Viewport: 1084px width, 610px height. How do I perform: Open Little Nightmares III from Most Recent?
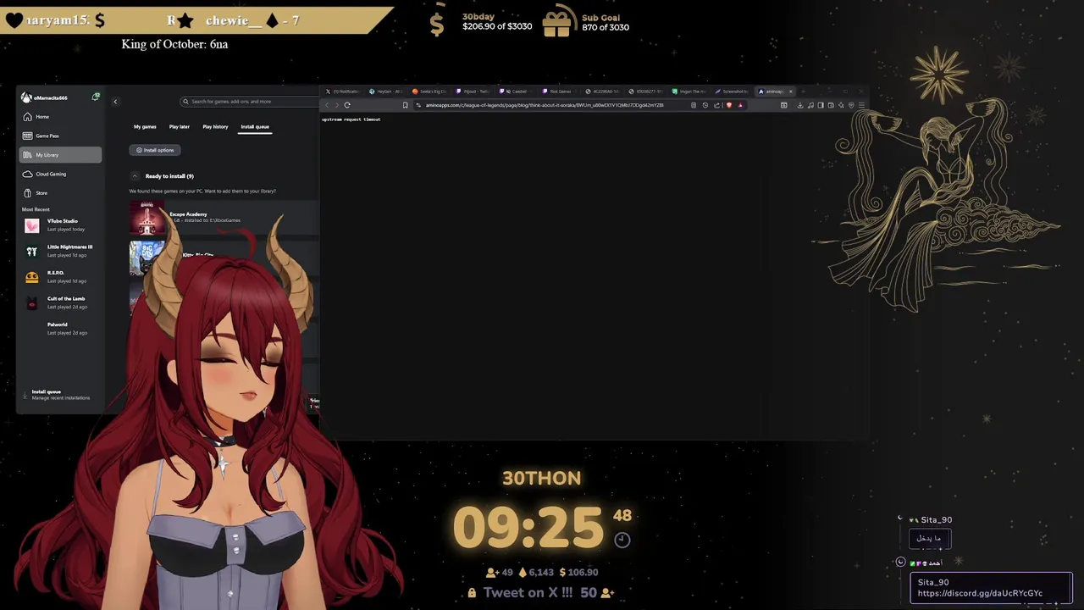(61, 251)
